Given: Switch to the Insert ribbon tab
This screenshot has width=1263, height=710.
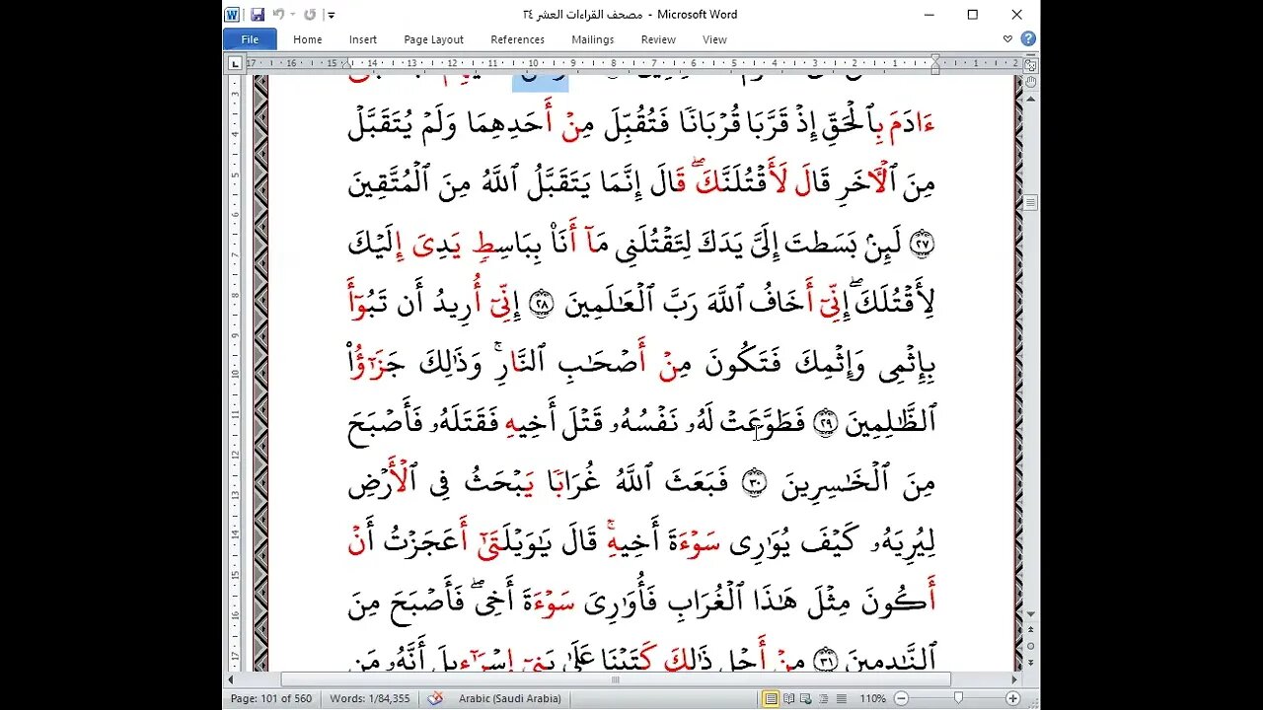Looking at the screenshot, I should [x=362, y=39].
